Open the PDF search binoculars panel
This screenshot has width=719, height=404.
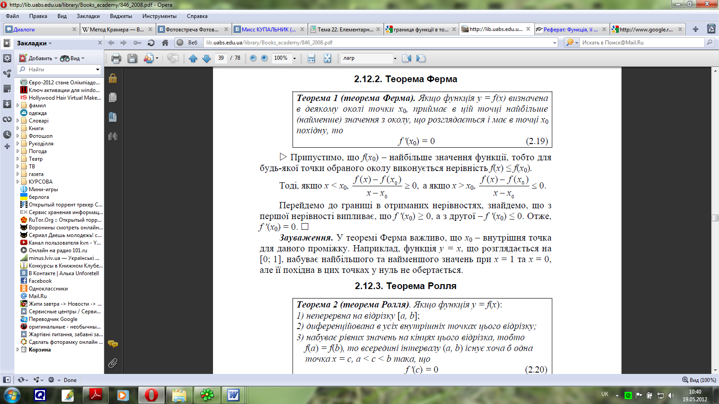[113, 136]
